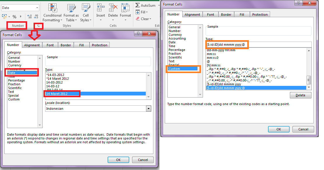Switch to Alignment tab in left dialog

point(32,45)
